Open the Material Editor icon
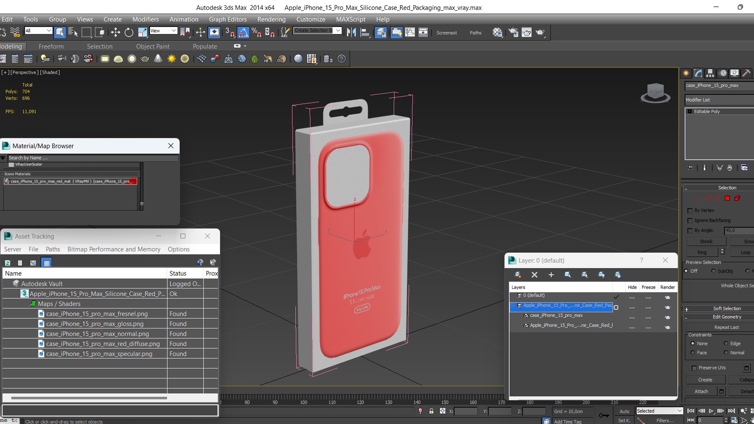 coord(497,32)
